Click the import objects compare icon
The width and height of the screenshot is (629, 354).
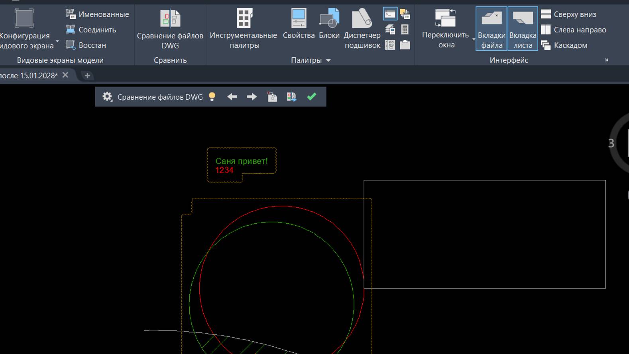pos(272,97)
